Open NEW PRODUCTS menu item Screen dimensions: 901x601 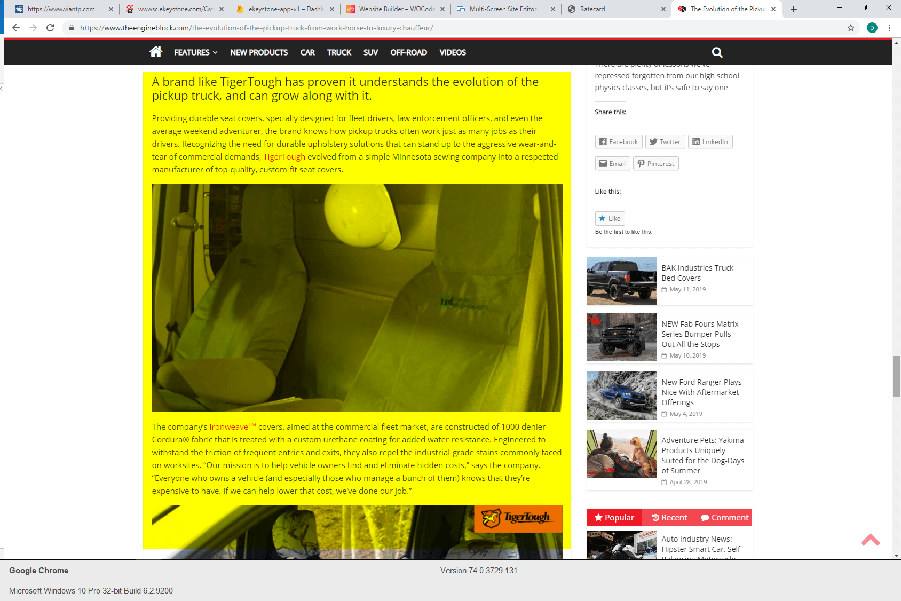(259, 52)
